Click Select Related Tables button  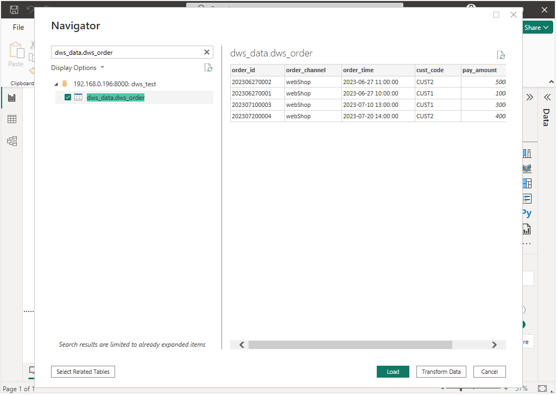[83, 372]
